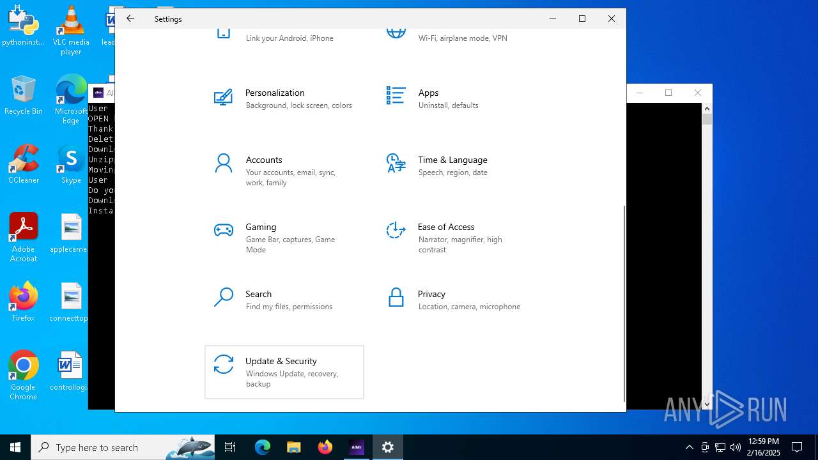Select the Microsoft Edge desktop shortcut
Screen dimensions: 818x460
pos(71,100)
